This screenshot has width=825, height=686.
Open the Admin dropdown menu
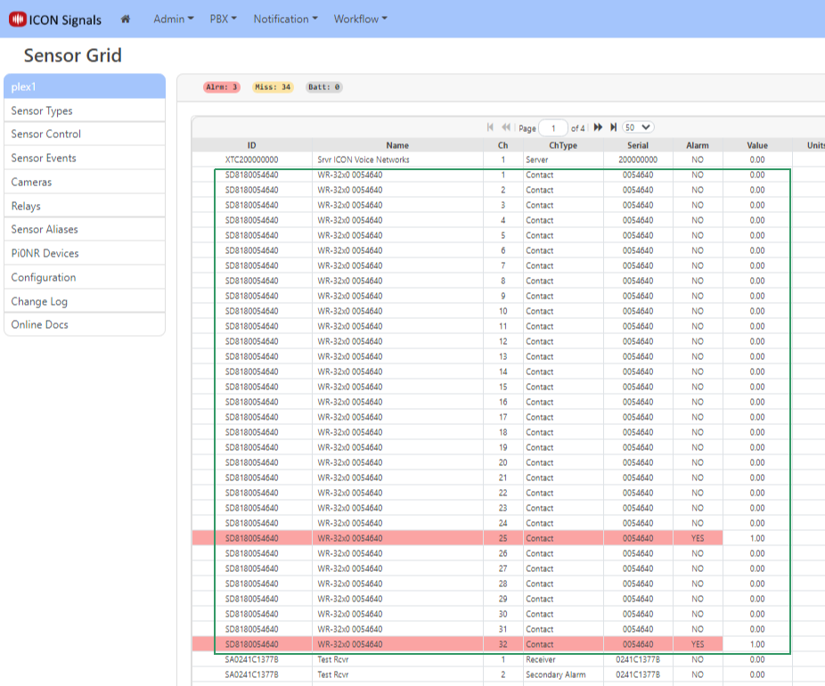pos(173,19)
